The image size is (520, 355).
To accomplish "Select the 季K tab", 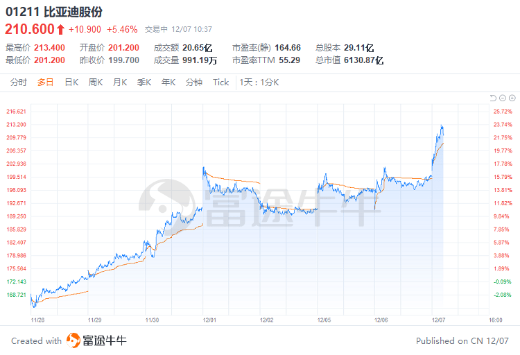I will (144, 83).
